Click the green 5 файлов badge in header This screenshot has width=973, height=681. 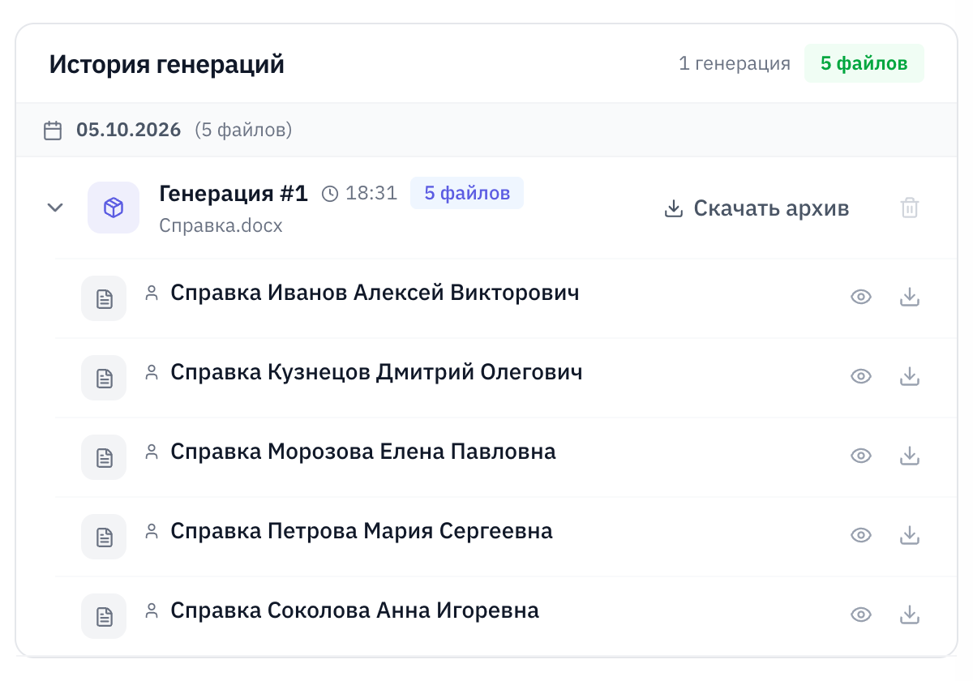864,63
